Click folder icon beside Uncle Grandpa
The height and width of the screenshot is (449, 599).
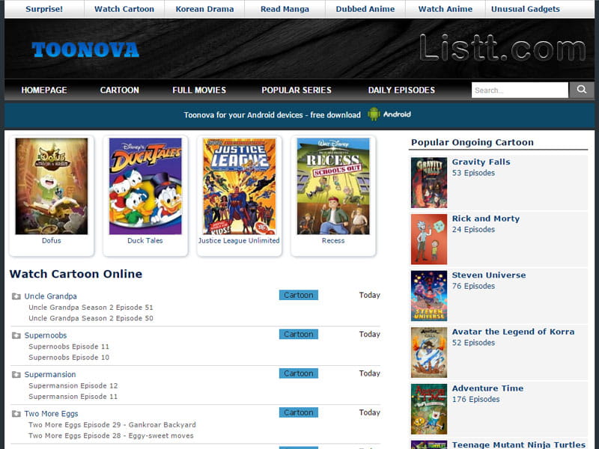pos(16,296)
